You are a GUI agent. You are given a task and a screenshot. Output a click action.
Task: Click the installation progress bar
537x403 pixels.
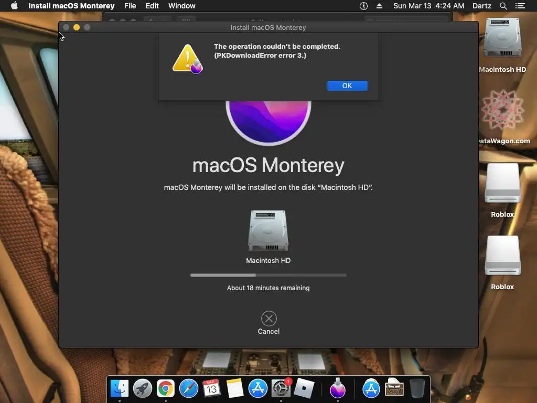coord(268,275)
